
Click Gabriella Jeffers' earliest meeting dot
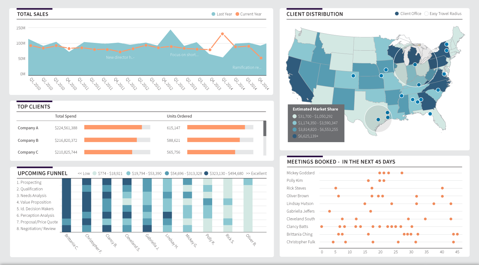329,211
